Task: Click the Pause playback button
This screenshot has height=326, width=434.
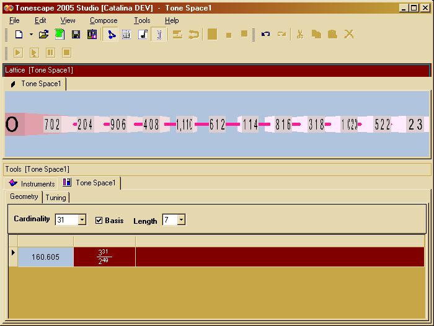Action: pyautogui.click(x=50, y=53)
